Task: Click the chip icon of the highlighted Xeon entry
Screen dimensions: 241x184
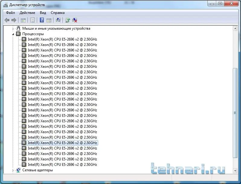Action: click(24, 143)
